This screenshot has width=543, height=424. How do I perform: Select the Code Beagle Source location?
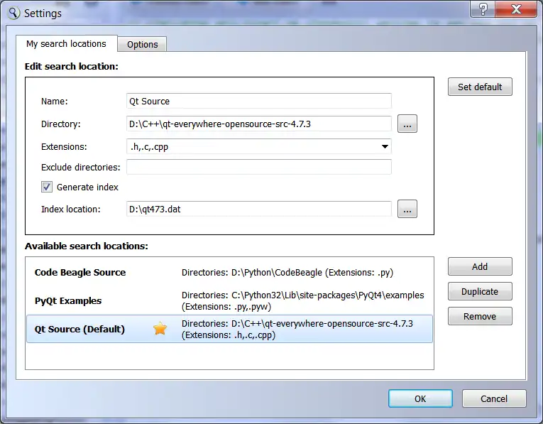tap(229, 273)
